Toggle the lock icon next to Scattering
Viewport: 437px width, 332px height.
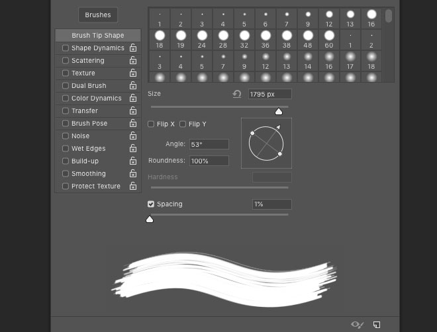(133, 60)
